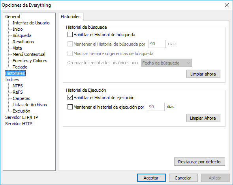Open Carpetas settings page
The height and width of the screenshot is (185, 233).
[x=21, y=98]
